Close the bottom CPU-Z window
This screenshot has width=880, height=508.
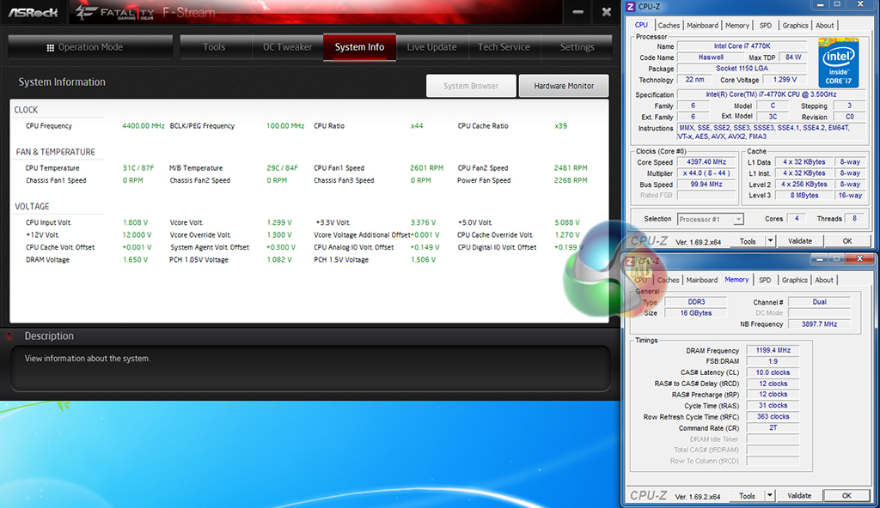tap(859, 258)
